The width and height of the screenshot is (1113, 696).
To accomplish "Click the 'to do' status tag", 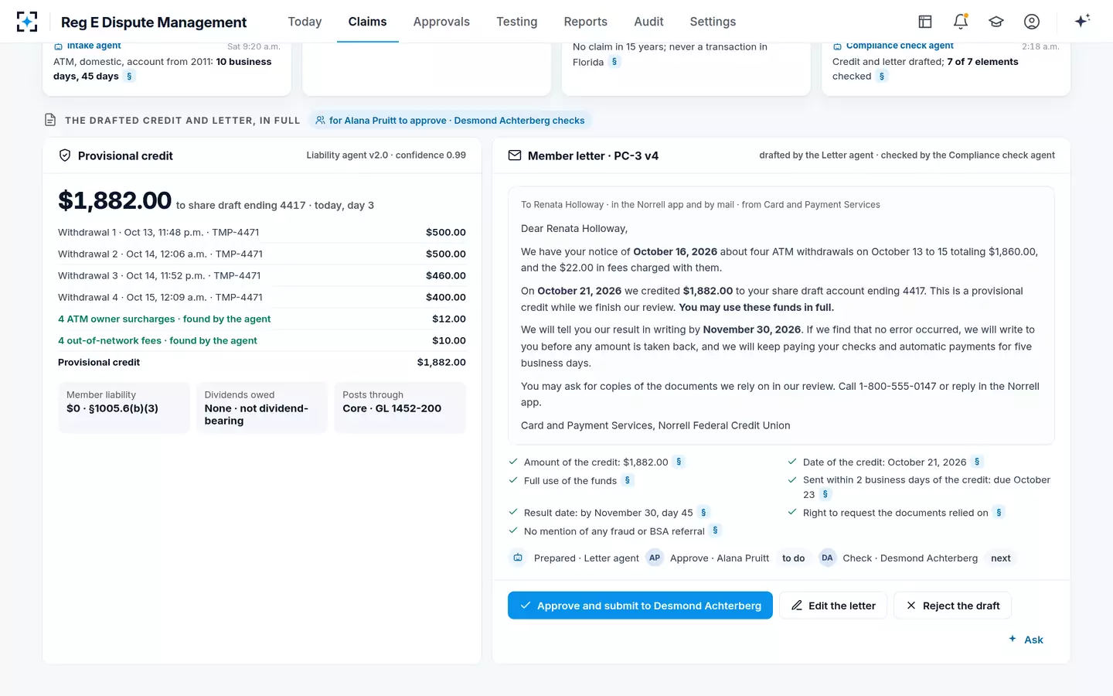I will pos(793,558).
